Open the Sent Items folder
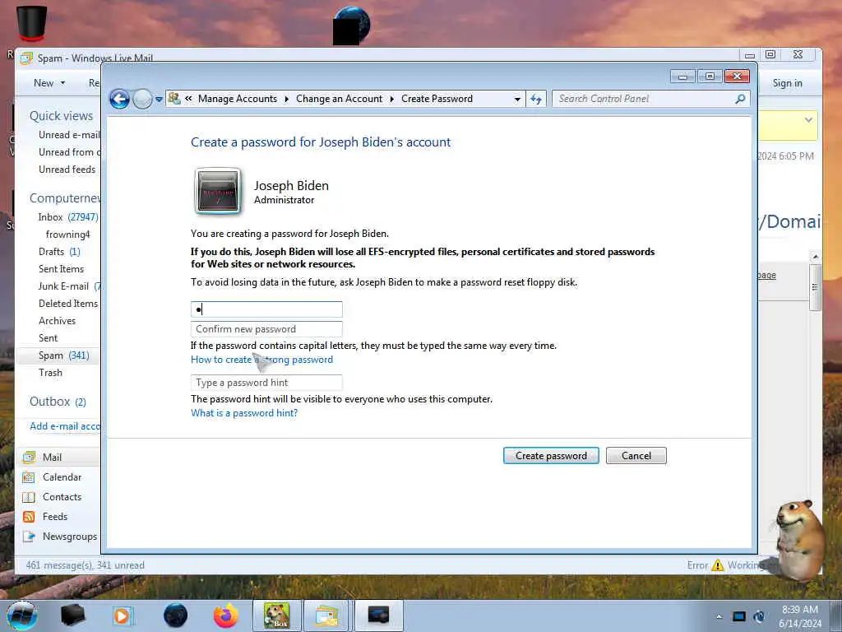This screenshot has width=842, height=632. 61,269
